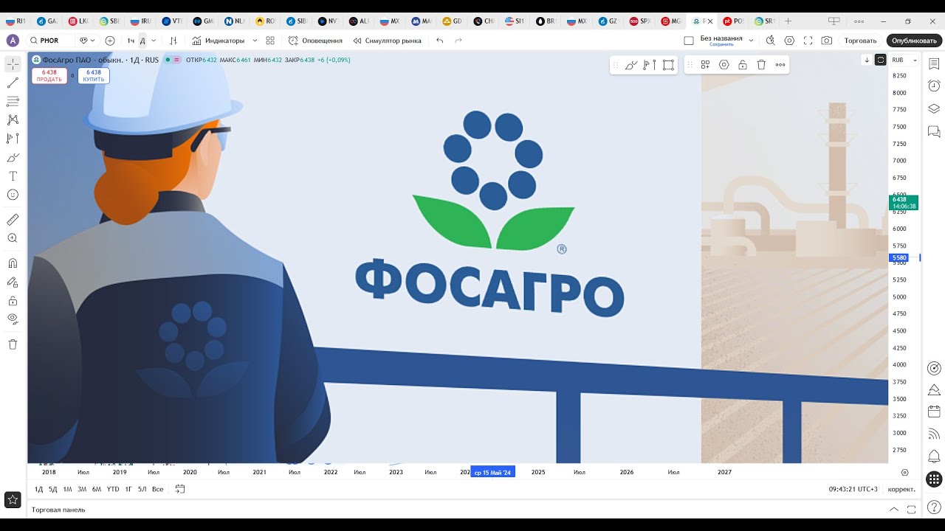Select the Д daily interval
This screenshot has height=531, width=945.
[142, 41]
